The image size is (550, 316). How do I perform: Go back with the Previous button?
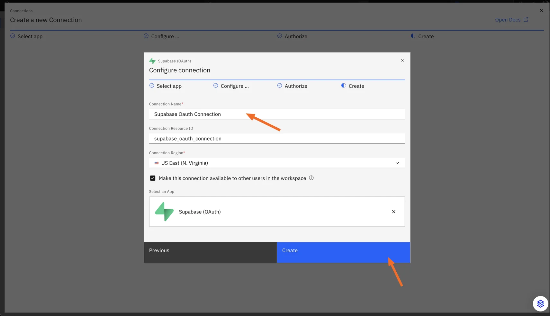point(210,252)
